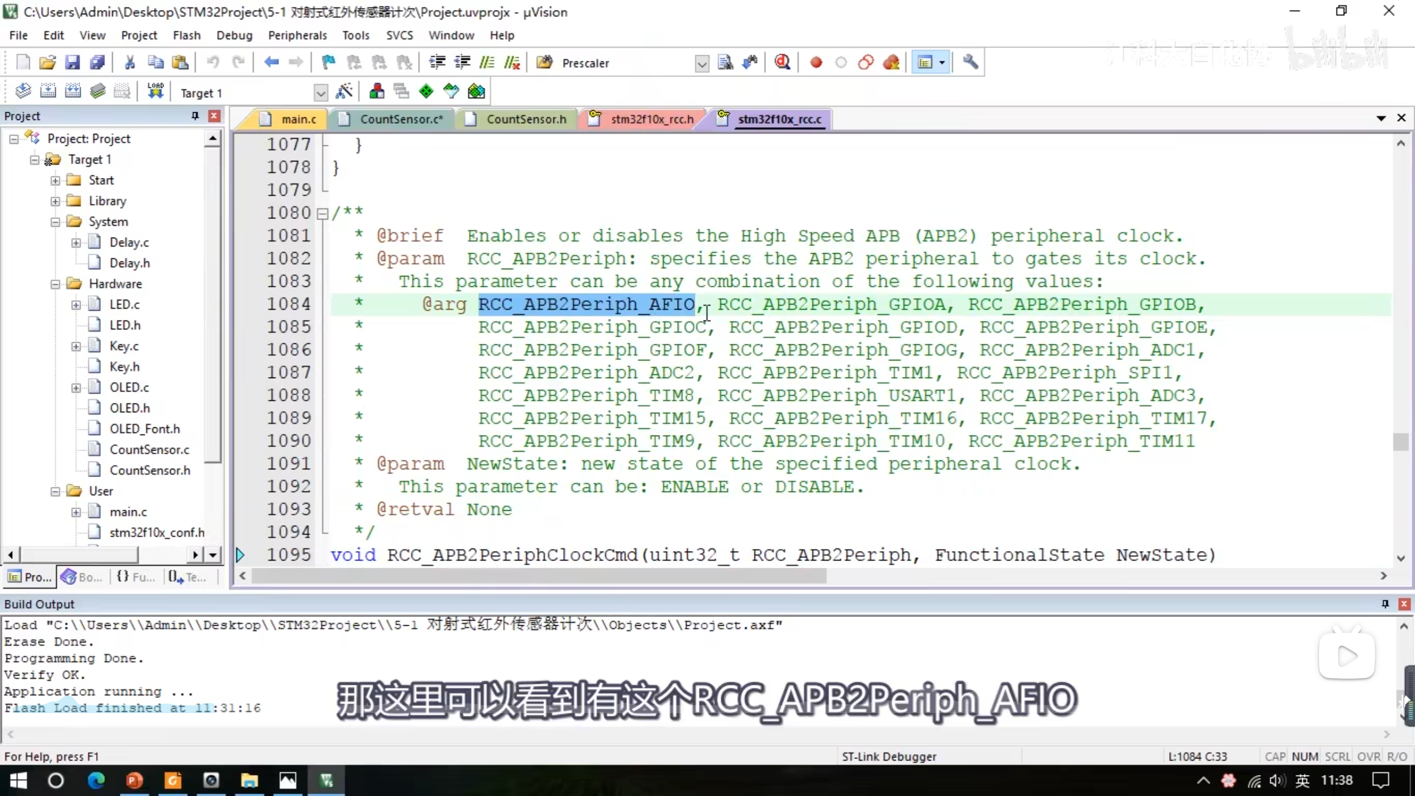Insert breakpoint with red circle icon

click(x=816, y=62)
